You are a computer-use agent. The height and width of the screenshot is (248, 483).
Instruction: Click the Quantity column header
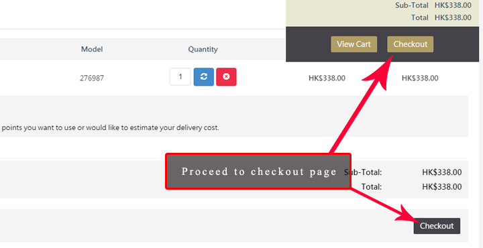click(203, 49)
